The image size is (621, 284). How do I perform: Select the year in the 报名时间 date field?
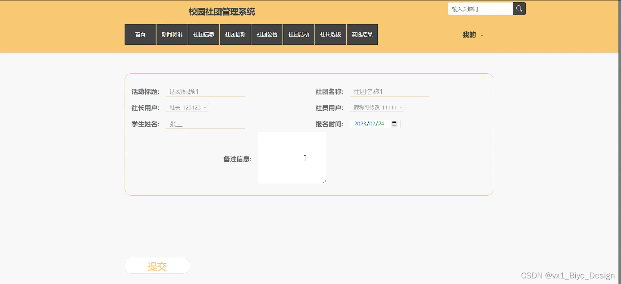pyautogui.click(x=360, y=124)
